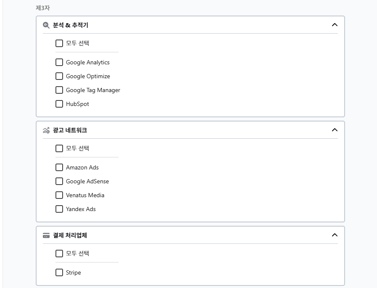The height and width of the screenshot is (288, 377).
Task: Check the Yandex Ads option
Action: (59, 209)
